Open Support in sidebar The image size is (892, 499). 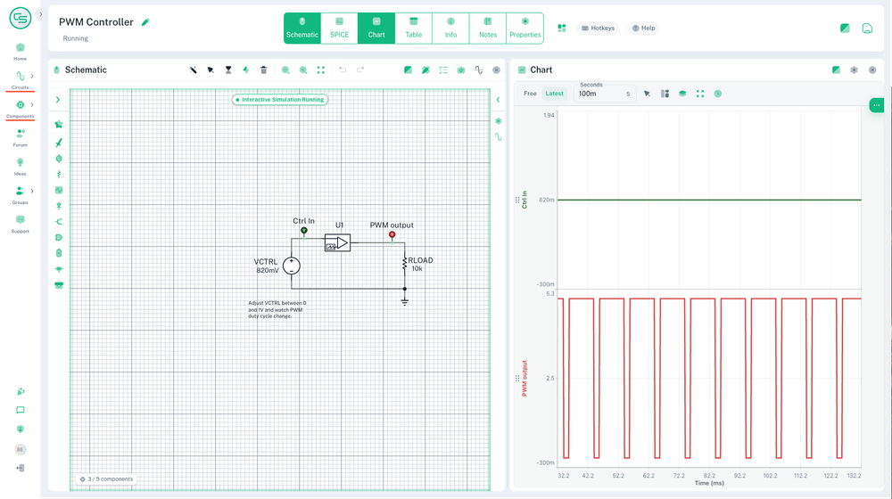pyautogui.click(x=20, y=224)
